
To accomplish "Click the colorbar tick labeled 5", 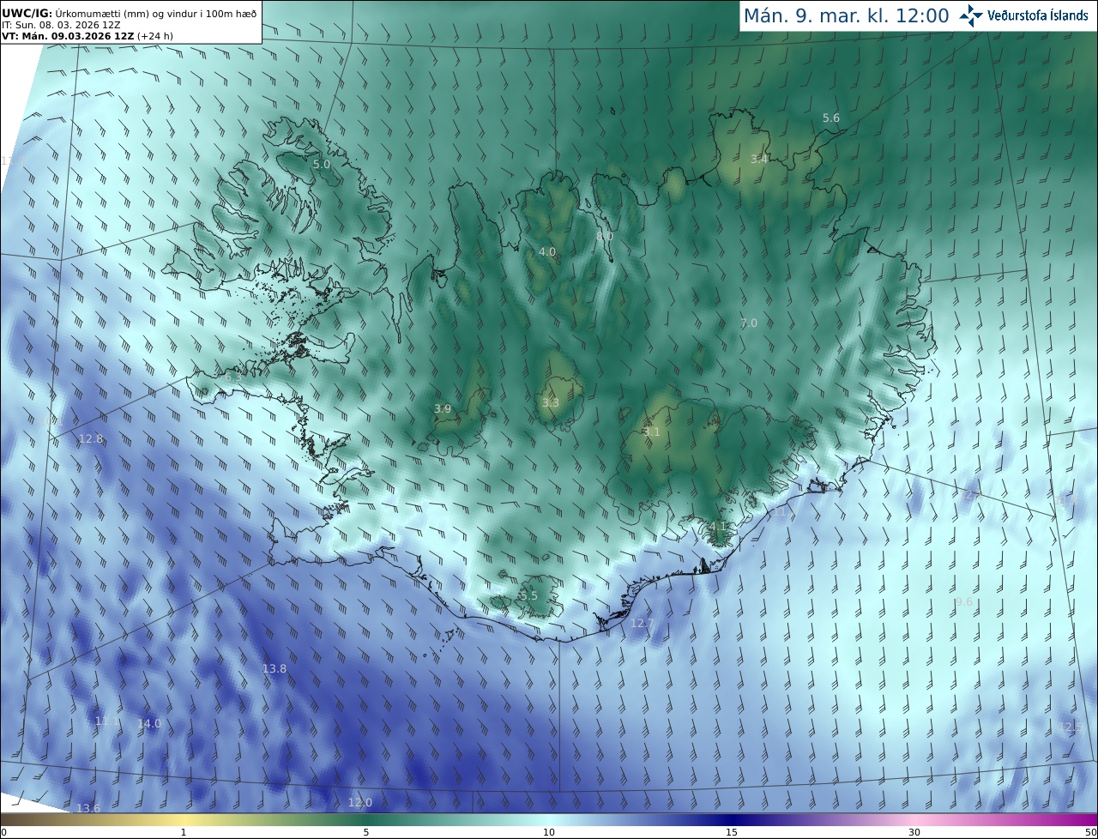I will (366, 832).
